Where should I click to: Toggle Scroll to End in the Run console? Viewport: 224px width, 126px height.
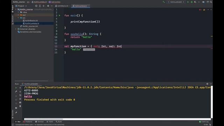pos(20,99)
